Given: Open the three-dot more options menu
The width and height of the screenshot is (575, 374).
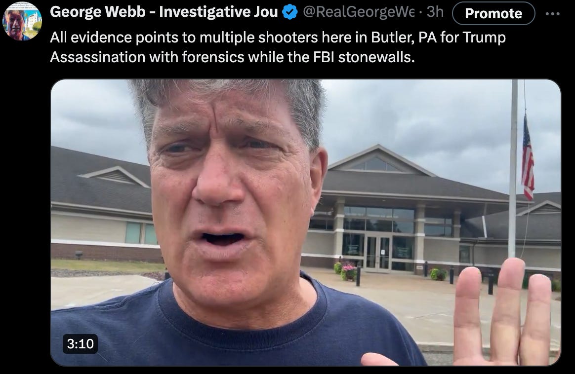Looking at the screenshot, I should [x=552, y=13].
